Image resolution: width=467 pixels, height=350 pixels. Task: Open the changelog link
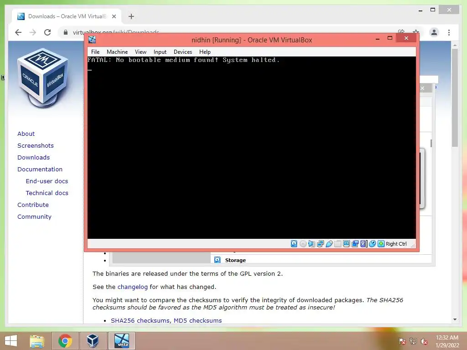133,287
